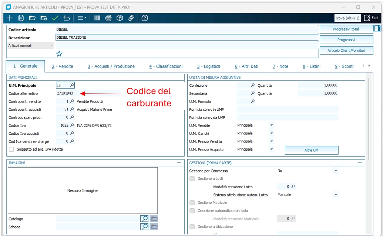
Task: Toggle the Gestione Matricole checkbox
Action: click(192, 203)
